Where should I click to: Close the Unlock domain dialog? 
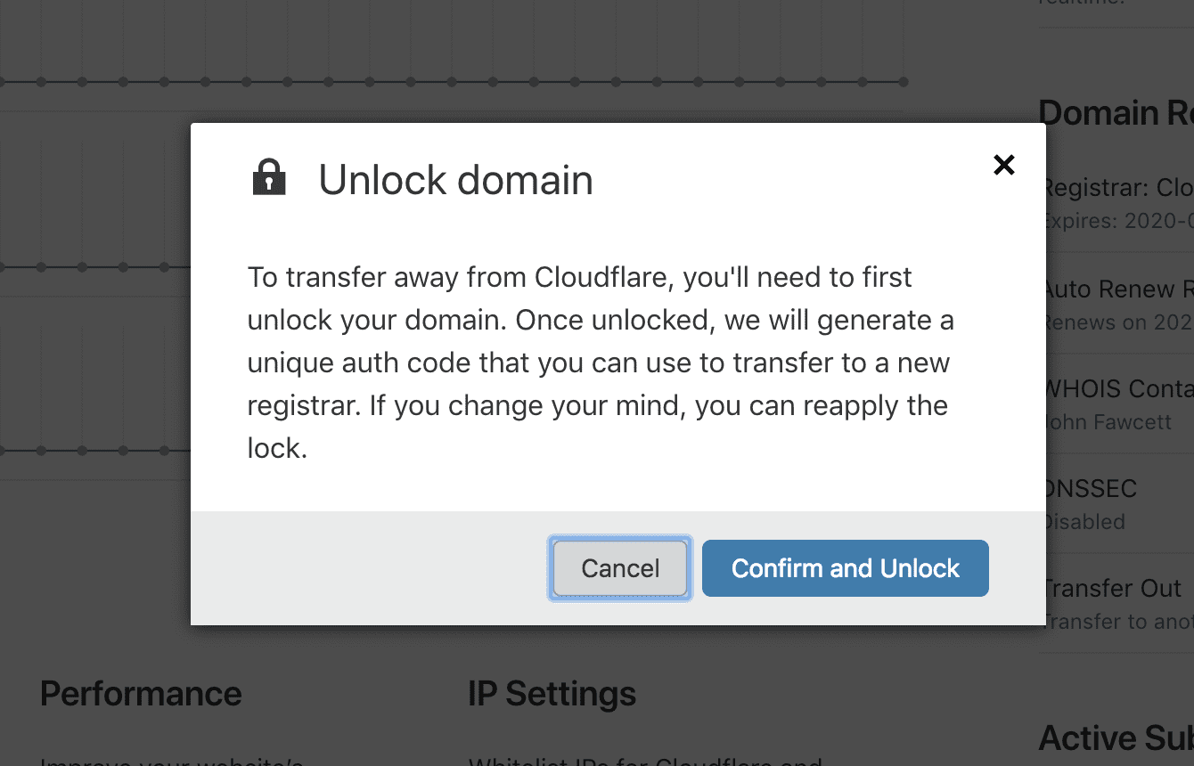pyautogui.click(x=1004, y=164)
